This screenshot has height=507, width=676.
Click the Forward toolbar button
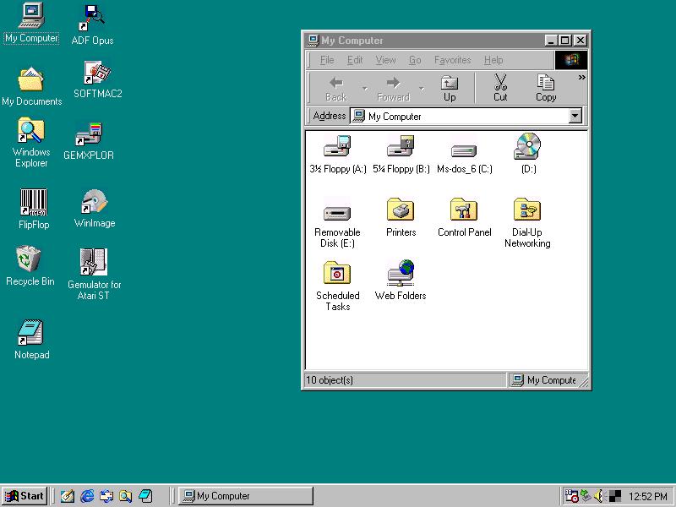click(x=393, y=88)
